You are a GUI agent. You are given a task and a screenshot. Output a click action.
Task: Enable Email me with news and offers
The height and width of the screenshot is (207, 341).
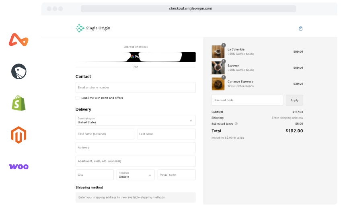tap(78, 98)
